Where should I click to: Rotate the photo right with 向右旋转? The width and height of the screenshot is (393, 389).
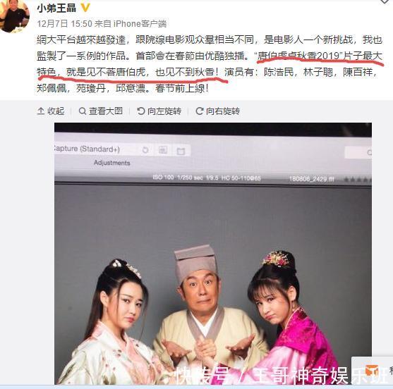217,111
